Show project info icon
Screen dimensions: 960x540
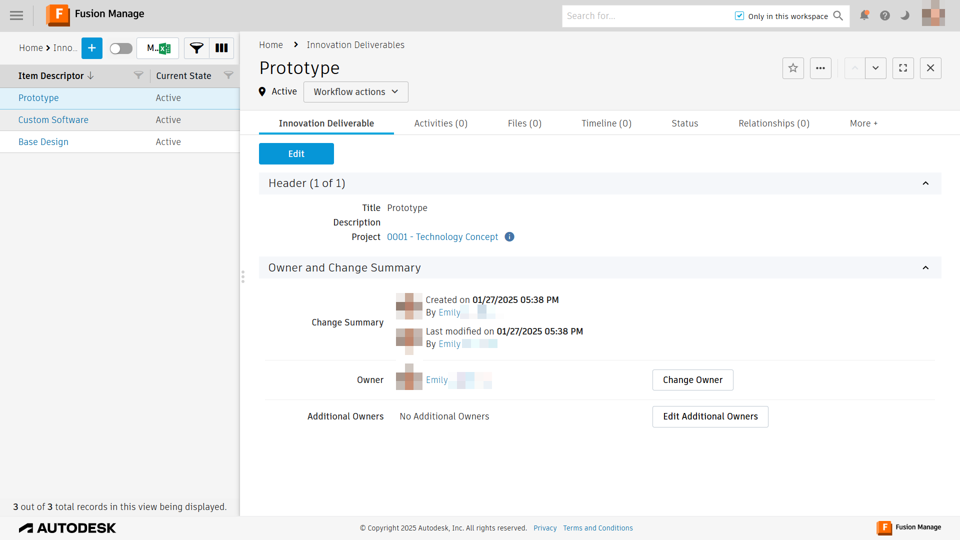509,237
